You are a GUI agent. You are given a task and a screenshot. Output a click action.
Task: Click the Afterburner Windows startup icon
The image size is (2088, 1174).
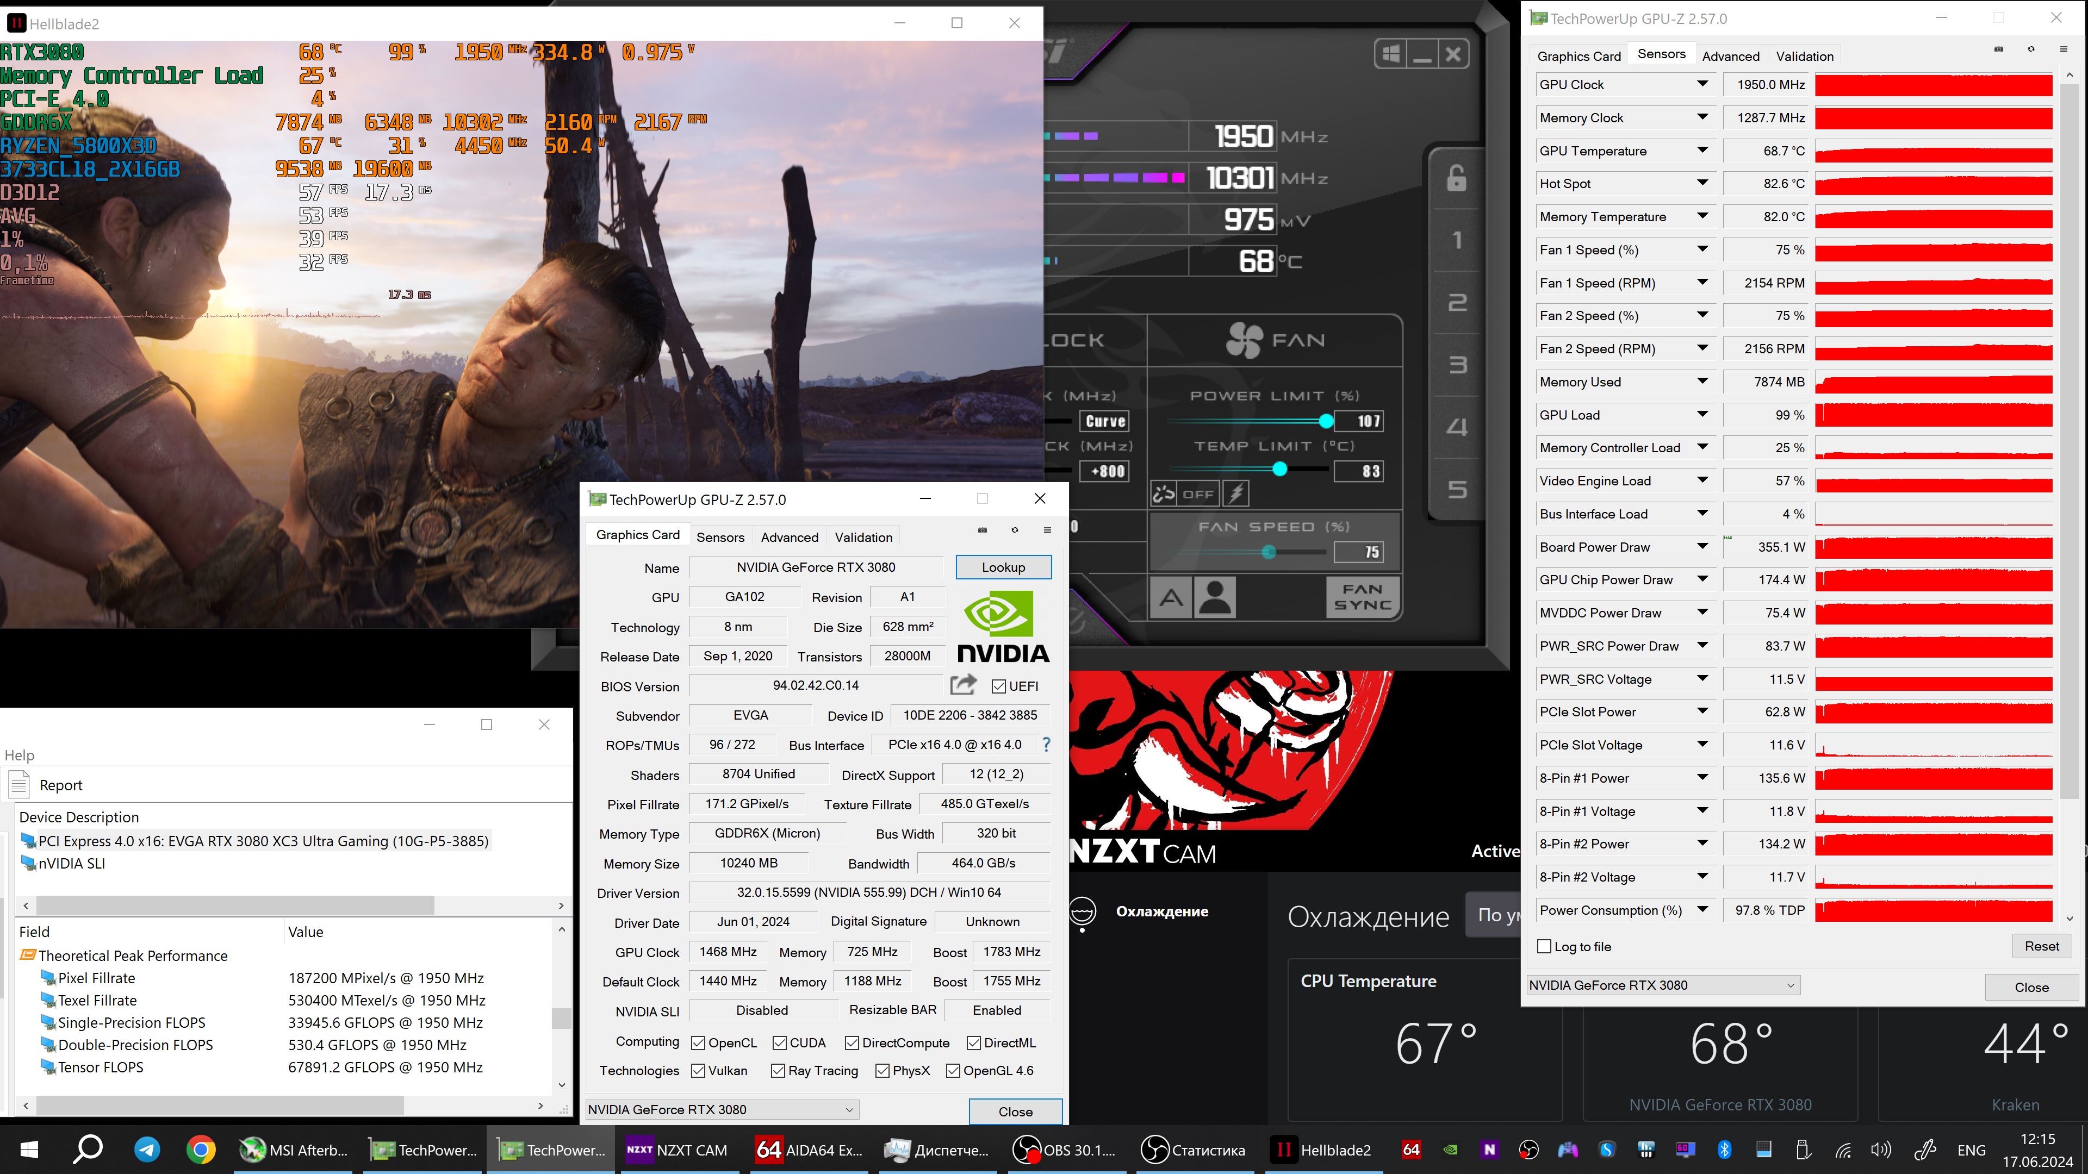1391,54
